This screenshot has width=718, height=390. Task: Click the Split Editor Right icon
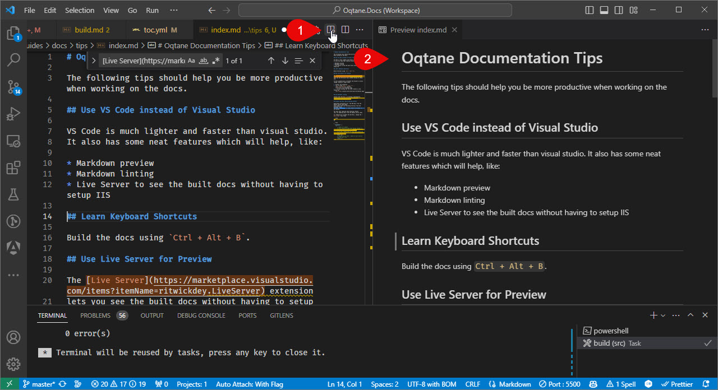[346, 30]
